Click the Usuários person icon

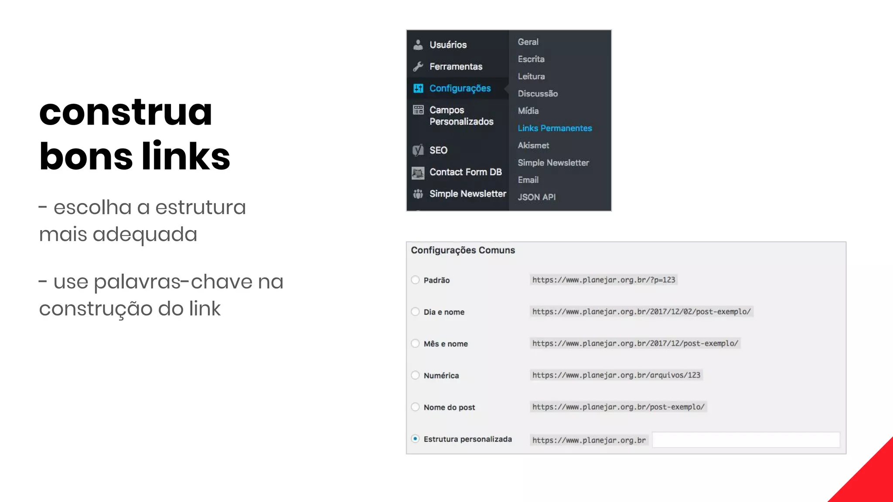pos(418,44)
